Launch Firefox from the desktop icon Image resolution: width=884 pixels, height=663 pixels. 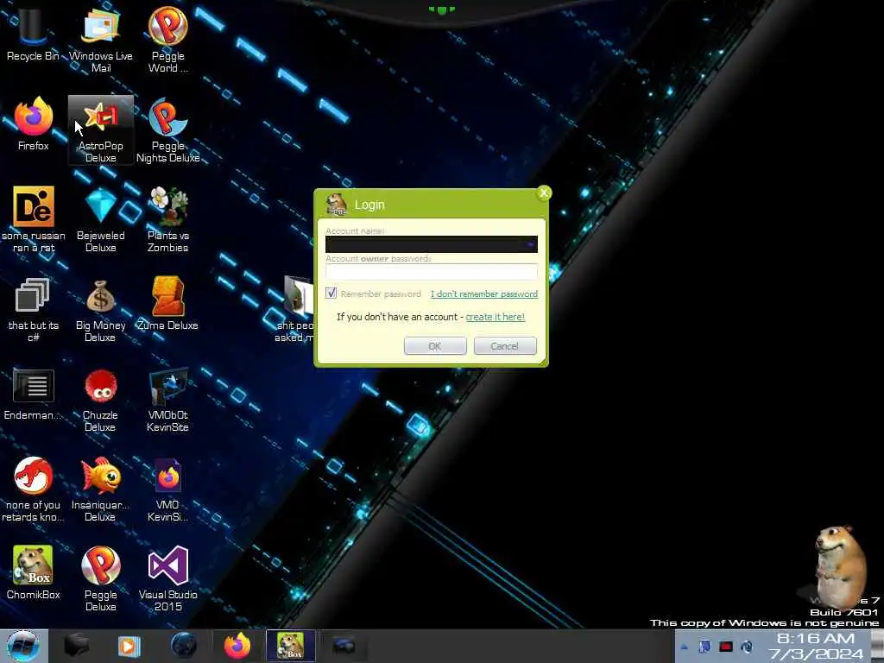point(34,124)
